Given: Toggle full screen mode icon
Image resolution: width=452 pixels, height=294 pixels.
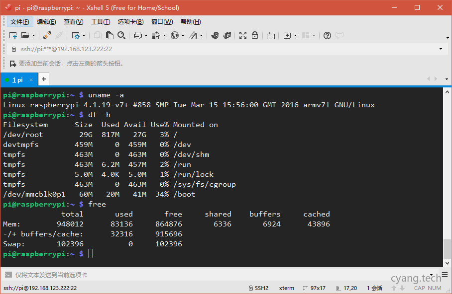Looking at the screenshot, I should click(x=243, y=35).
